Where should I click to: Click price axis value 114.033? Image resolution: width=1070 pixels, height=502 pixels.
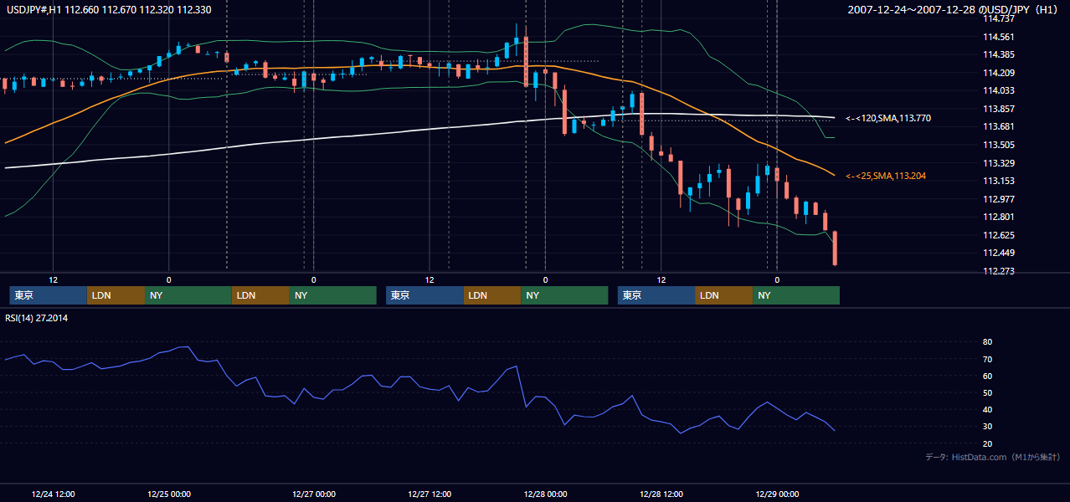[999, 90]
